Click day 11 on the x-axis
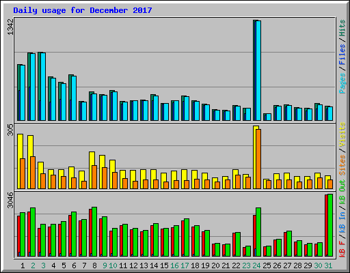 point(123,265)
